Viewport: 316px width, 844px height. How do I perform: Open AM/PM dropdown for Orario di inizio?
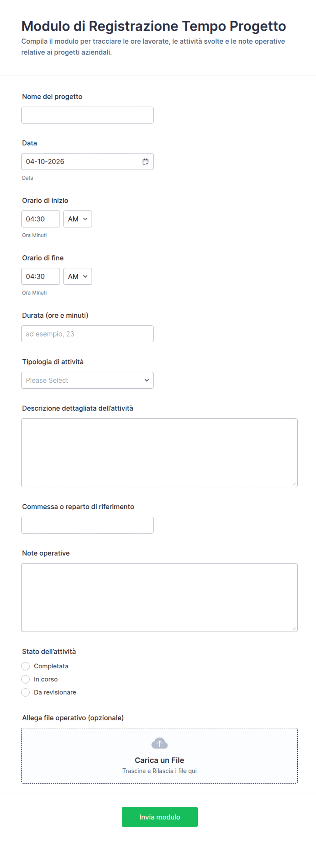point(77,219)
